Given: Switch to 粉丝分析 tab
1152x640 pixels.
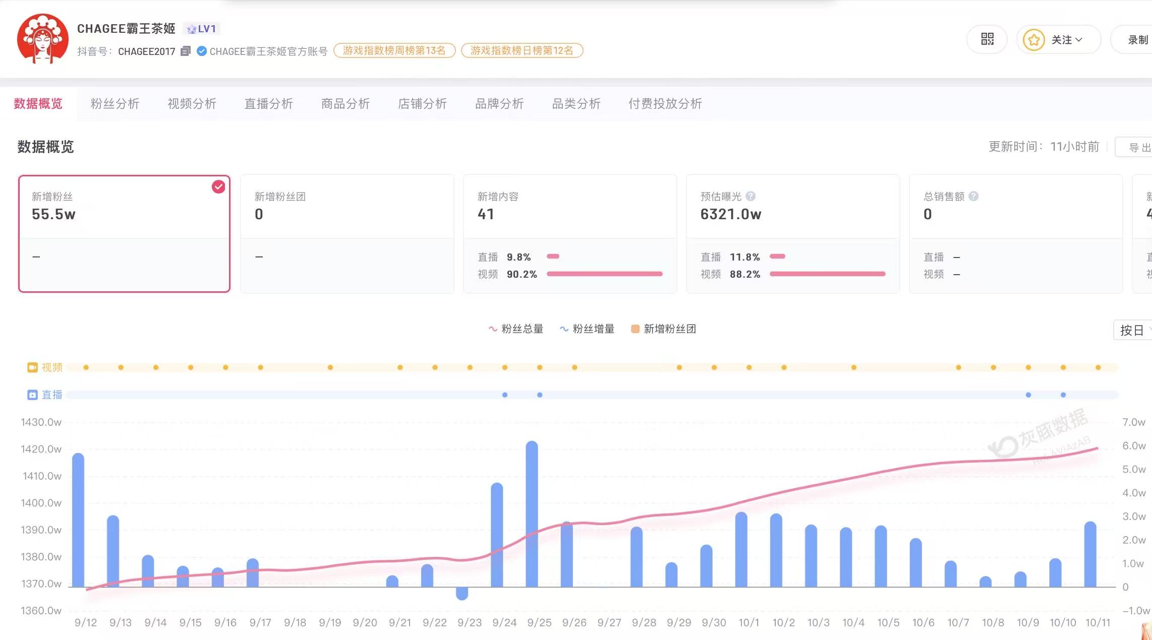Looking at the screenshot, I should (115, 104).
